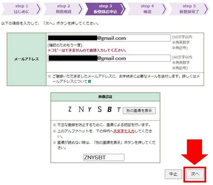Select the step 5 仮登録完了 tab
This screenshot has width=213, height=185.
coord(189,9)
